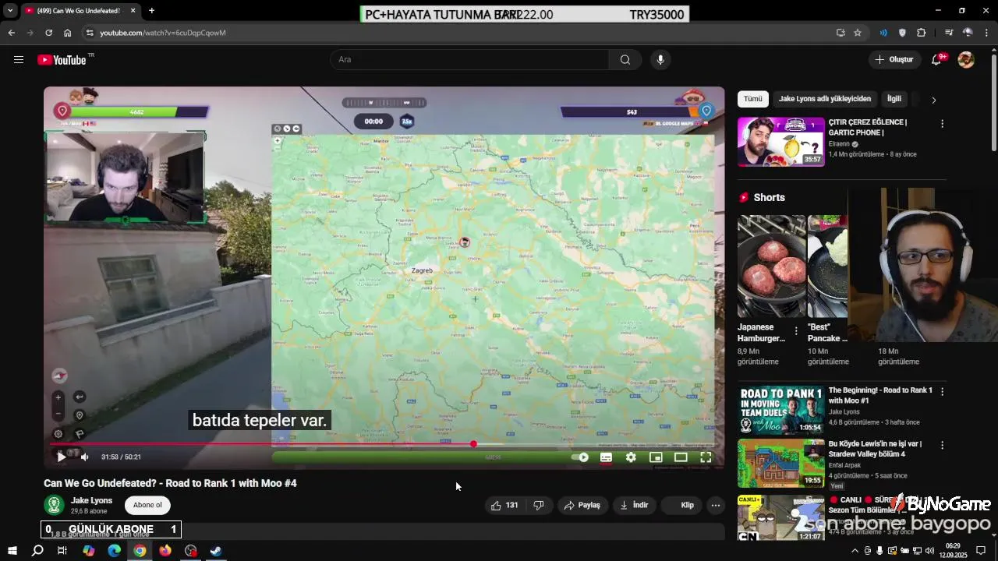Open options for the Japanese Hamburger short

coord(796,331)
